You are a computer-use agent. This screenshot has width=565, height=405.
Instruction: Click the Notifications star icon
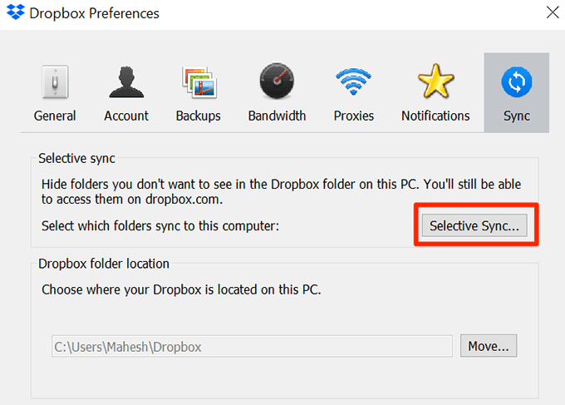(x=435, y=83)
